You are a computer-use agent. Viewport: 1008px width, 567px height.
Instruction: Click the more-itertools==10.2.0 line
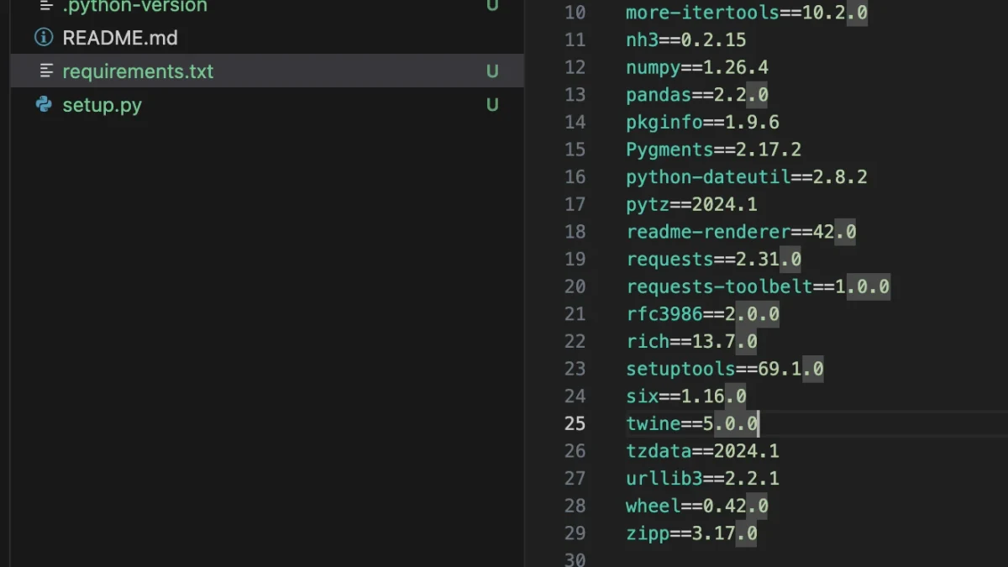[747, 13]
